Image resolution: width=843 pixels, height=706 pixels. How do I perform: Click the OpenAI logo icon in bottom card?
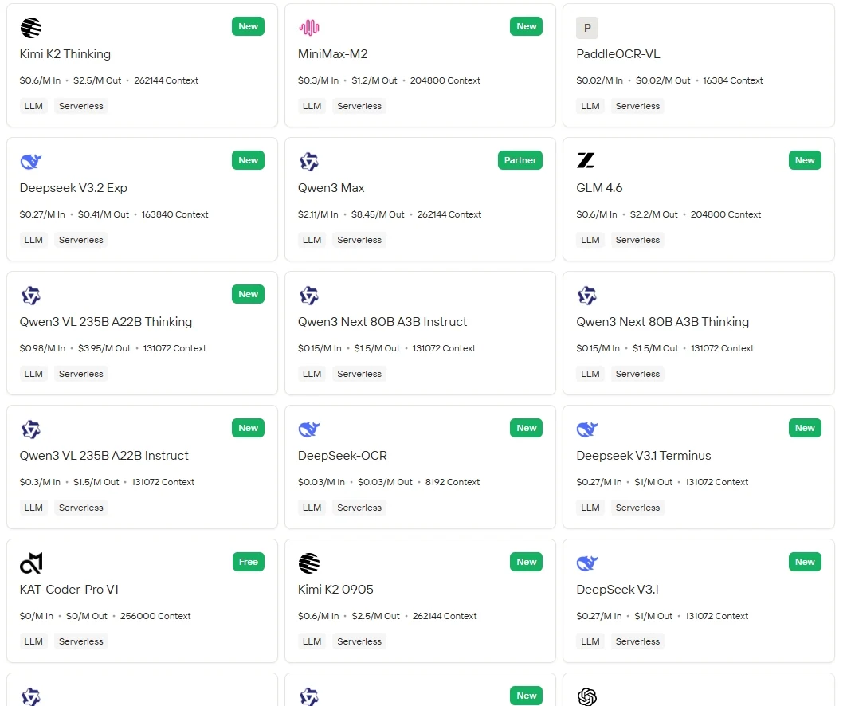(587, 696)
